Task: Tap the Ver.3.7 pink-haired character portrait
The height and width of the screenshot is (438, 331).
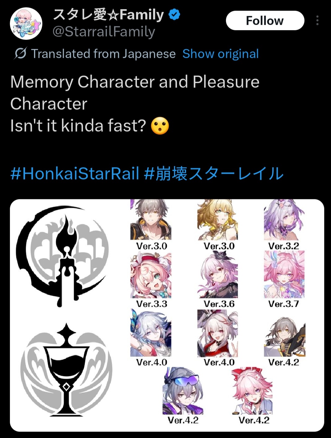Action: click(x=284, y=275)
